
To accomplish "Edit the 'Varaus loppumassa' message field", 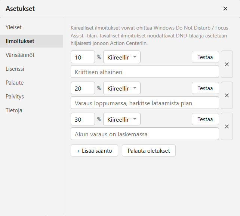I will [x=145, y=103].
